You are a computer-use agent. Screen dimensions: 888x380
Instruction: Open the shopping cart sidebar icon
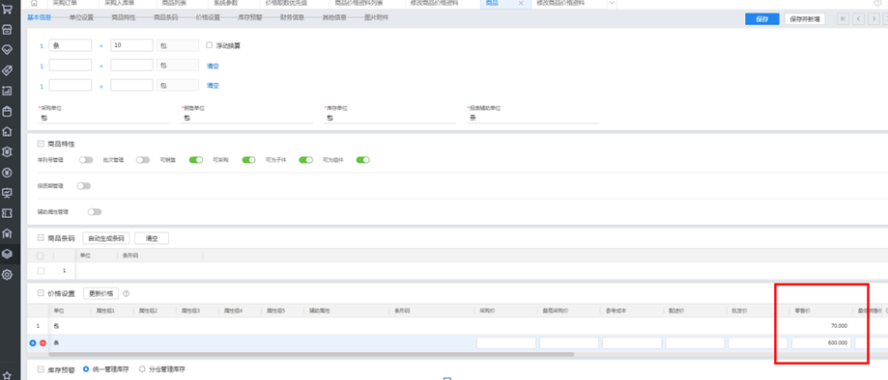tap(8, 10)
